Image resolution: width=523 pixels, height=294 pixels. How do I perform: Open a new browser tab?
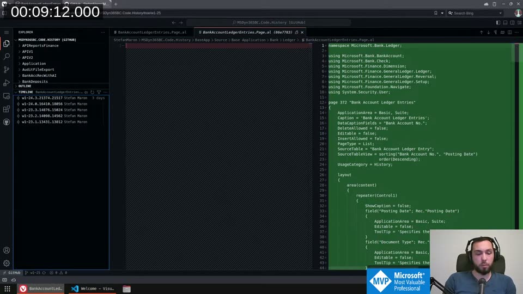click(115, 4)
